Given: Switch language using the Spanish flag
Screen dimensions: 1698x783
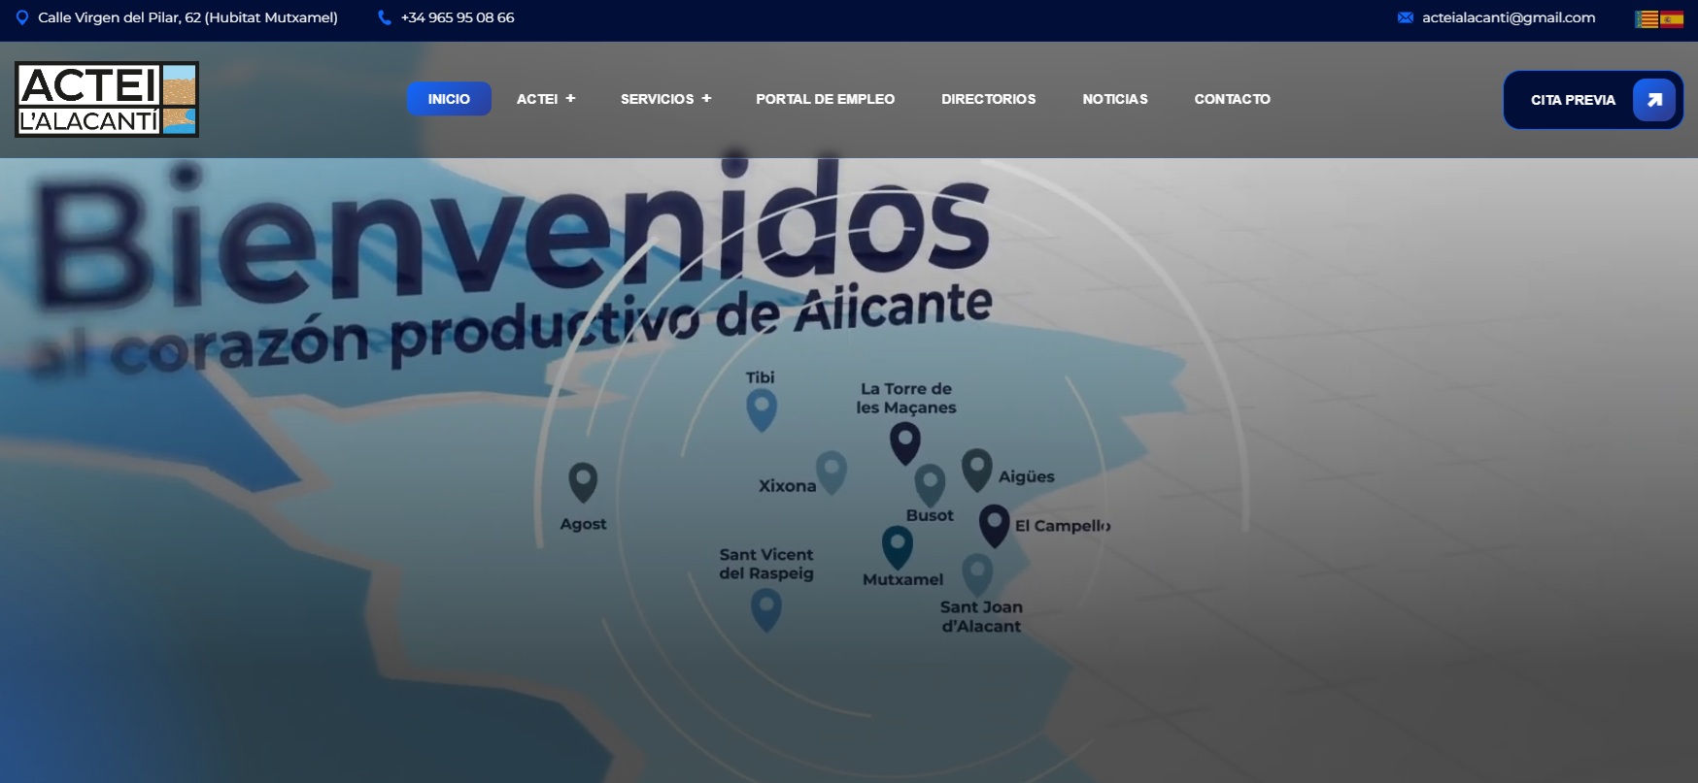Looking at the screenshot, I should (x=1672, y=19).
